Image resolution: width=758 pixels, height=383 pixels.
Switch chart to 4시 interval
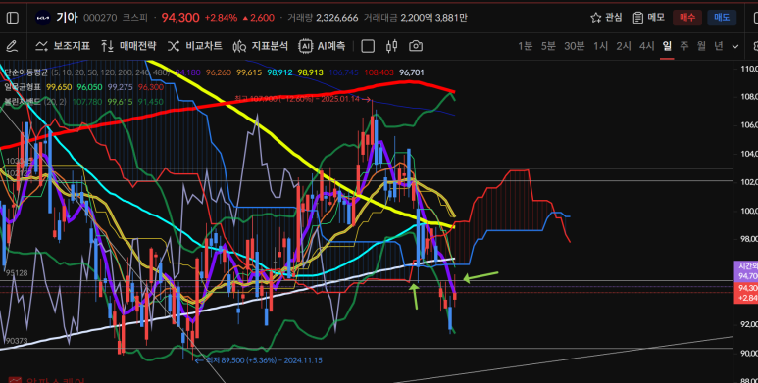pyautogui.click(x=647, y=46)
